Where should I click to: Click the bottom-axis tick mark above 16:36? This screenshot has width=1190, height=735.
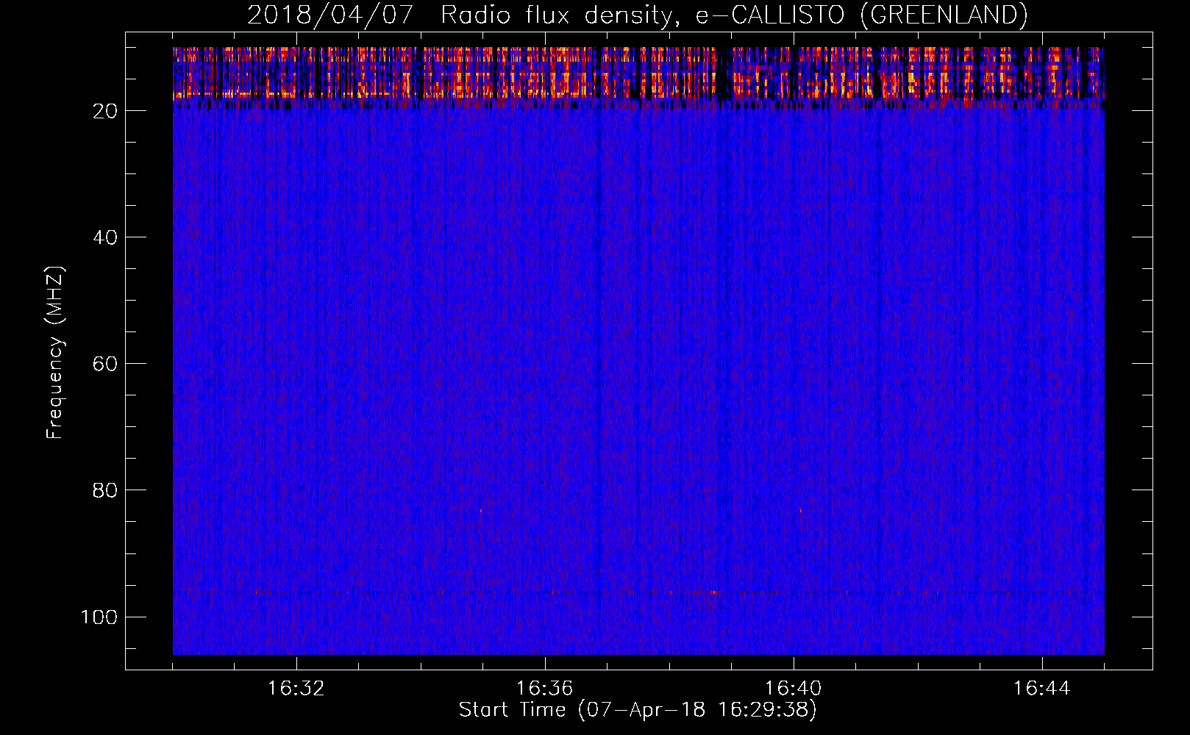click(545, 664)
